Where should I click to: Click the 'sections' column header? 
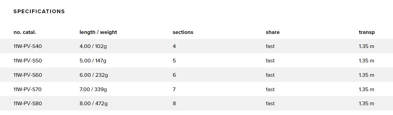pyautogui.click(x=183, y=32)
